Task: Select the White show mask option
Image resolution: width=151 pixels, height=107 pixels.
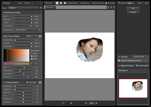Action: pos(32,56)
